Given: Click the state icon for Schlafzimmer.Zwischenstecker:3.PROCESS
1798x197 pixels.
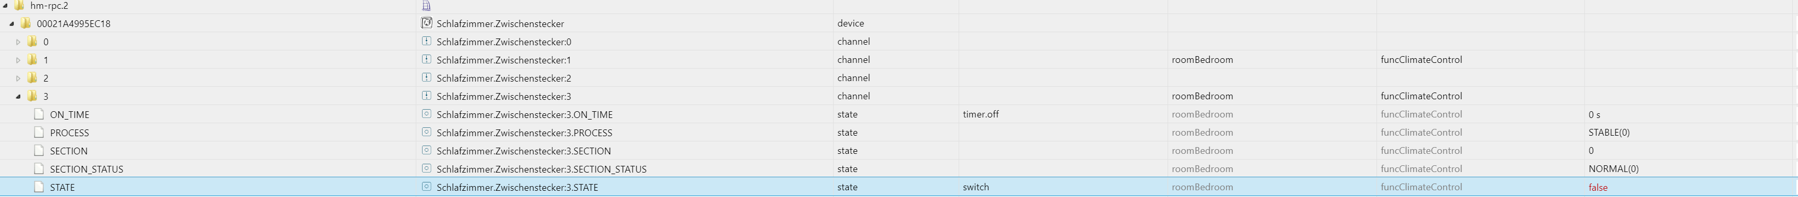Looking at the screenshot, I should pyautogui.click(x=427, y=132).
